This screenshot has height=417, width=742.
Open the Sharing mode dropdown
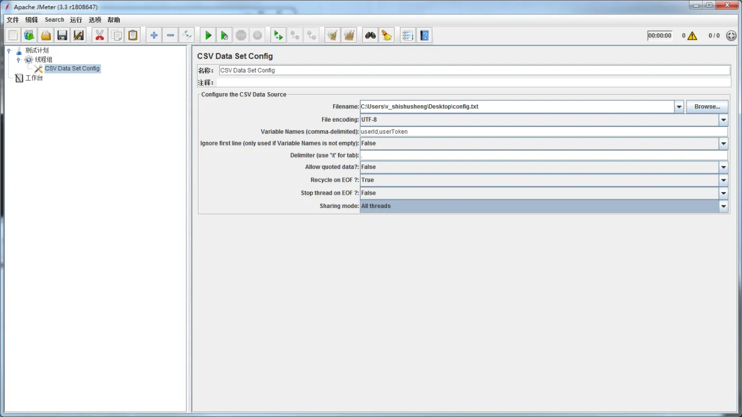pos(723,206)
